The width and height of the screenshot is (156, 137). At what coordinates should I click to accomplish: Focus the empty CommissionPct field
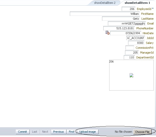130,48
